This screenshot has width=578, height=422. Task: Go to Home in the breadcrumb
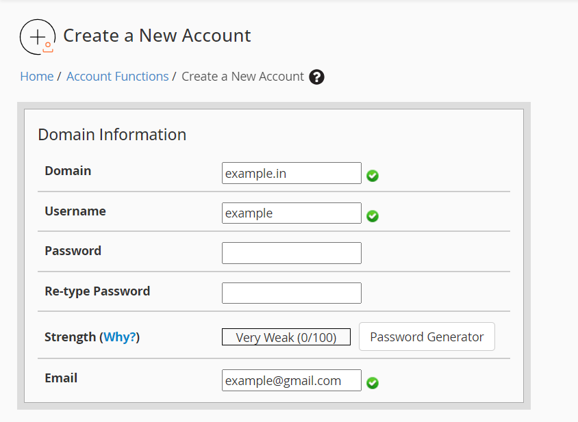pos(37,77)
